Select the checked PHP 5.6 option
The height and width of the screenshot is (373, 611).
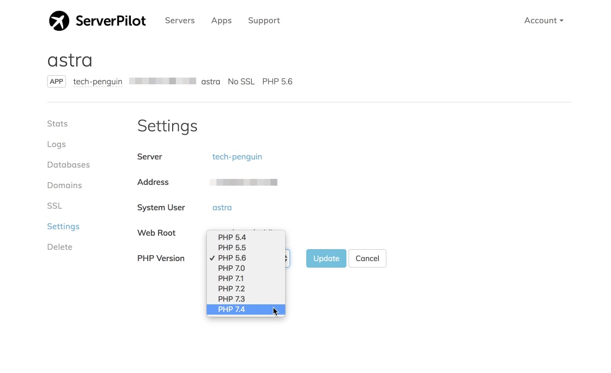(x=246, y=258)
